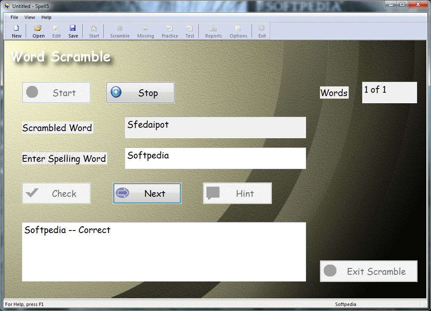This screenshot has height=311, width=431.
Task: Click the Words counter field showing 1 of 1
Action: (x=390, y=93)
